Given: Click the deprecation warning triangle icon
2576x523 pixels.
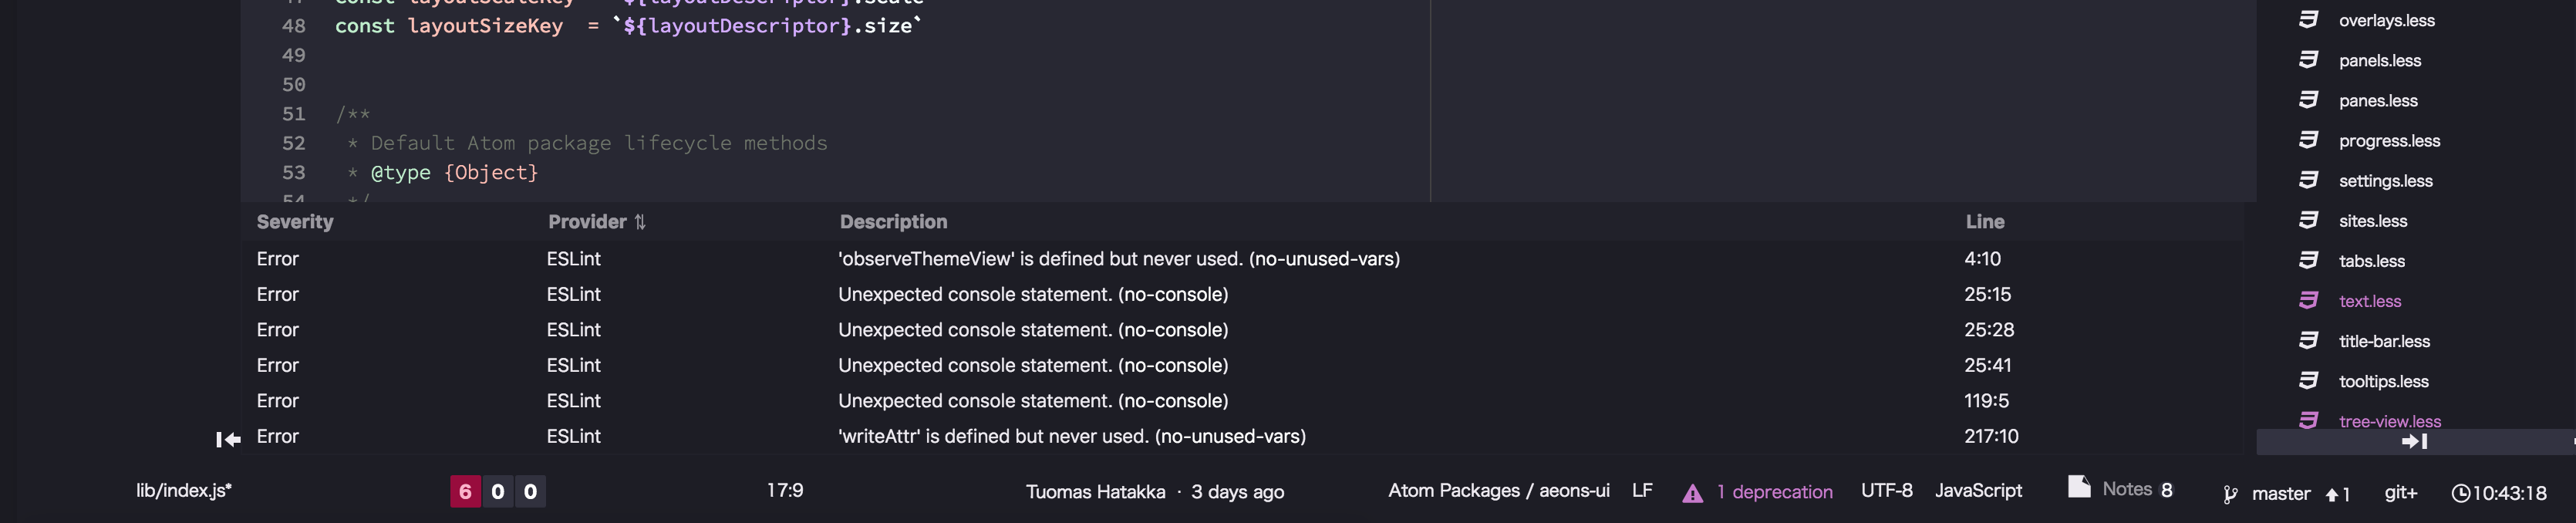Looking at the screenshot, I should [1692, 493].
